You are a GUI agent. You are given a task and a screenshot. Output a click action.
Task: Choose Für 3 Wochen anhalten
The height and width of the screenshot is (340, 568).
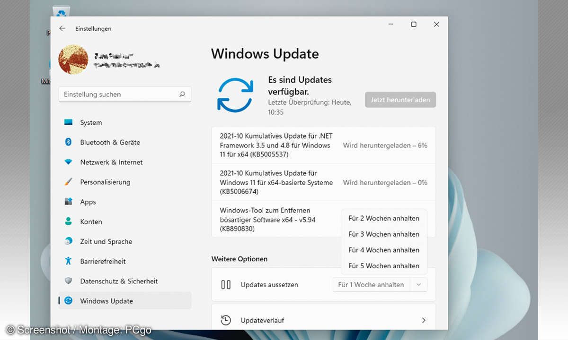pos(384,234)
